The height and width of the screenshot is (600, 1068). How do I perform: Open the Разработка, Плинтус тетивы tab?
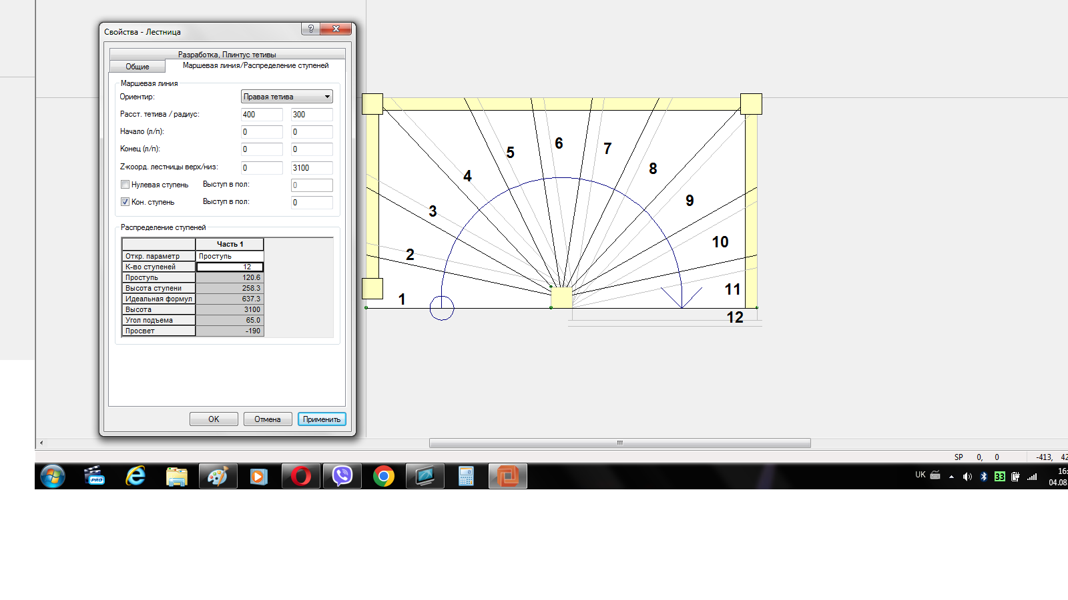tap(227, 54)
